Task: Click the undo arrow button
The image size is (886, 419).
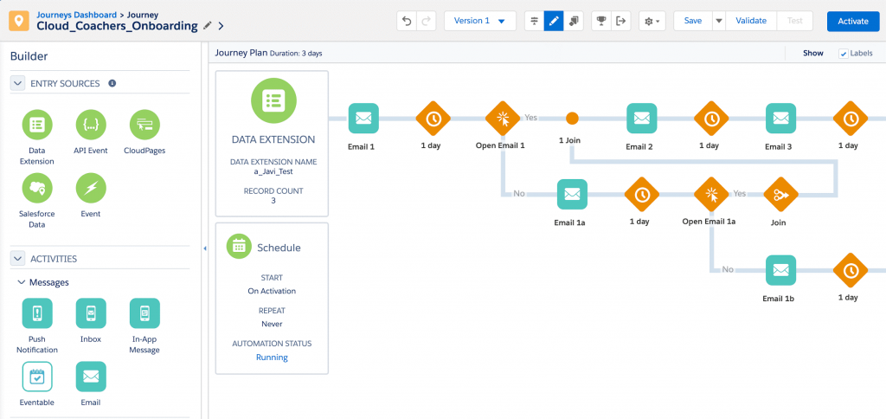Action: (407, 21)
